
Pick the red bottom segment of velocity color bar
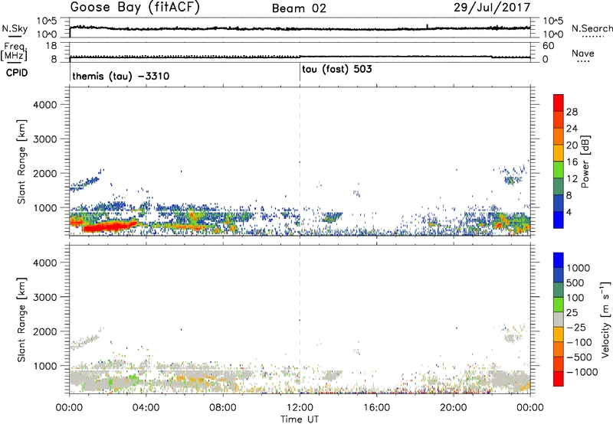coord(559,379)
